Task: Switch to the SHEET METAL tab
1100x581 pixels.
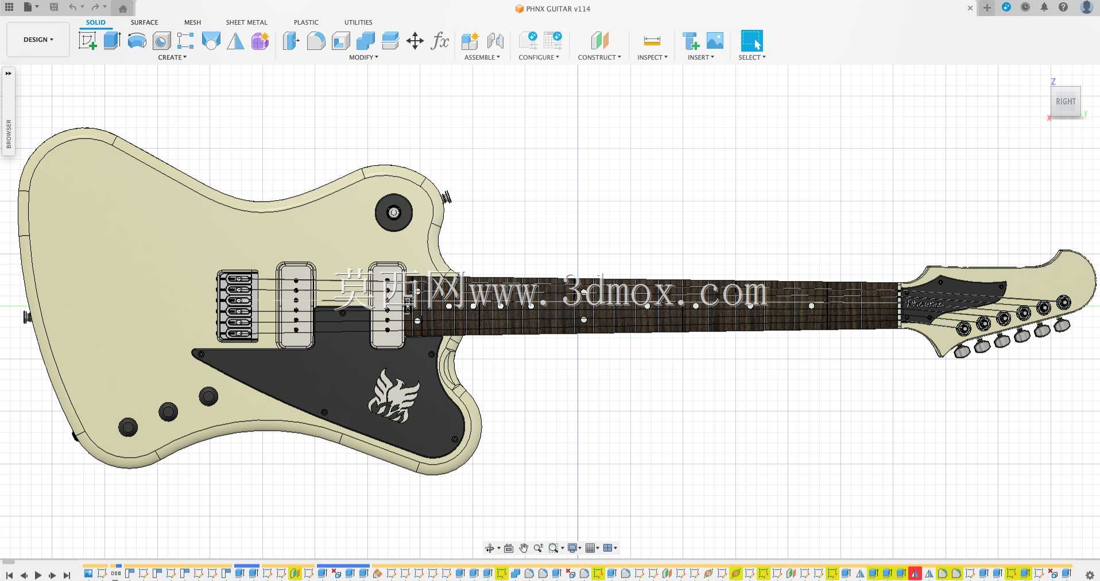Action: [246, 22]
